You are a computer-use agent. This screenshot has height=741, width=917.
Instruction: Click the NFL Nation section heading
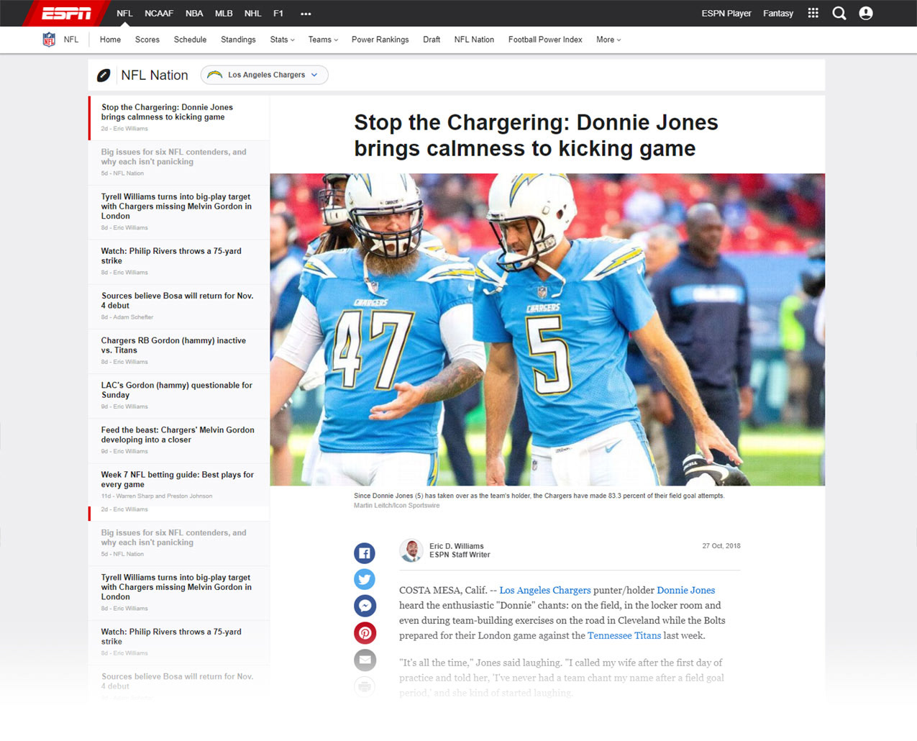click(155, 75)
